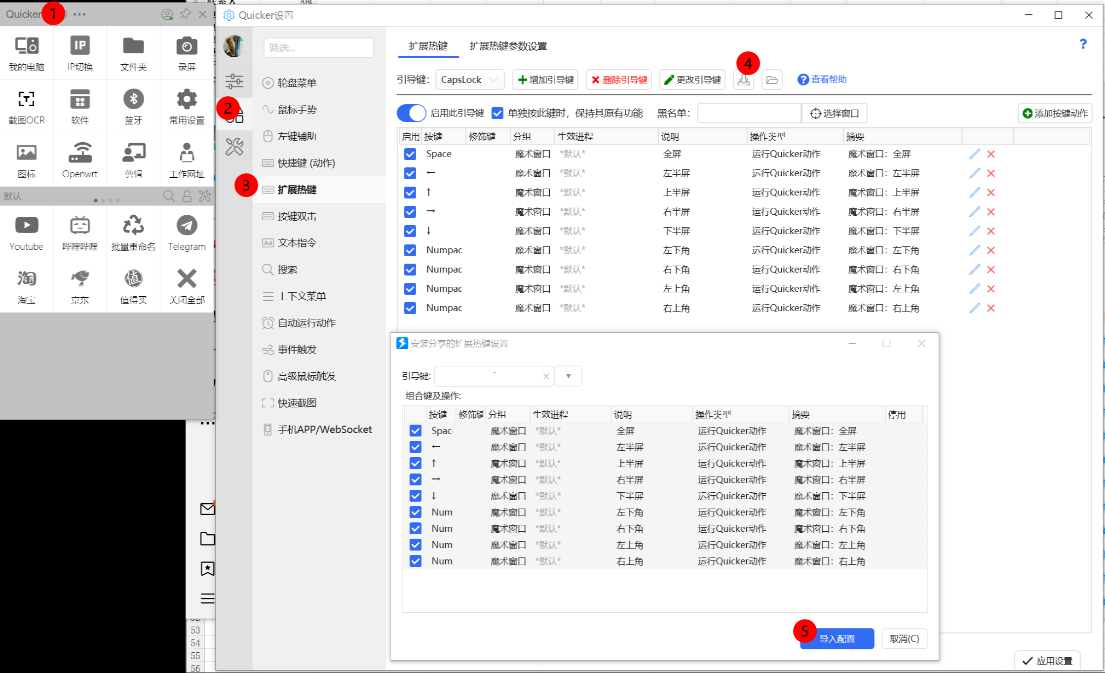
Task: Open the tools wrench sidebar icon in settings
Action: (234, 147)
